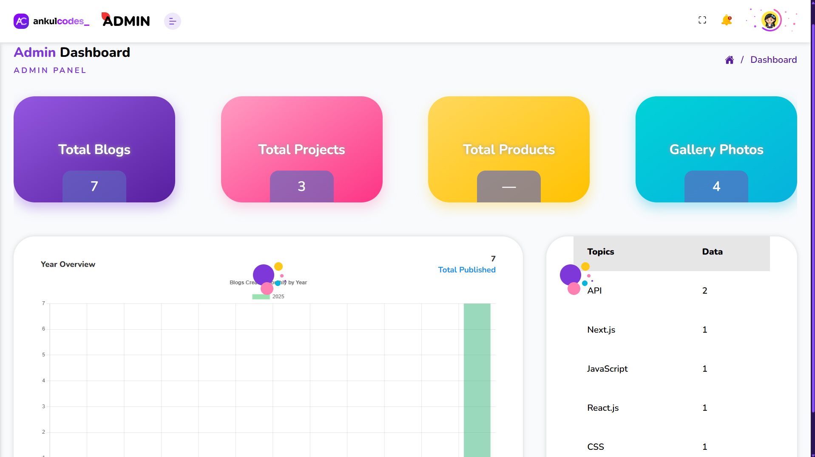815x457 pixels.
Task: Open the Total Projects card
Action: (x=302, y=149)
